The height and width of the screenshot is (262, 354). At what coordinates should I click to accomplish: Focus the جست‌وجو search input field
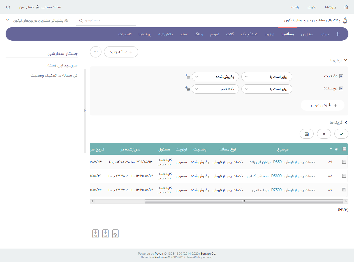pyautogui.click(x=106, y=21)
